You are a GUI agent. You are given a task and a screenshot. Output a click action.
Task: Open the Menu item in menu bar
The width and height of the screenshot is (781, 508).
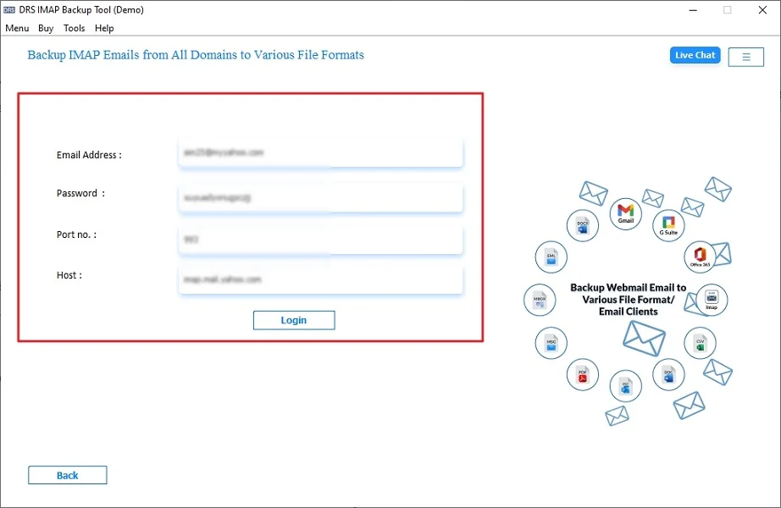click(17, 28)
